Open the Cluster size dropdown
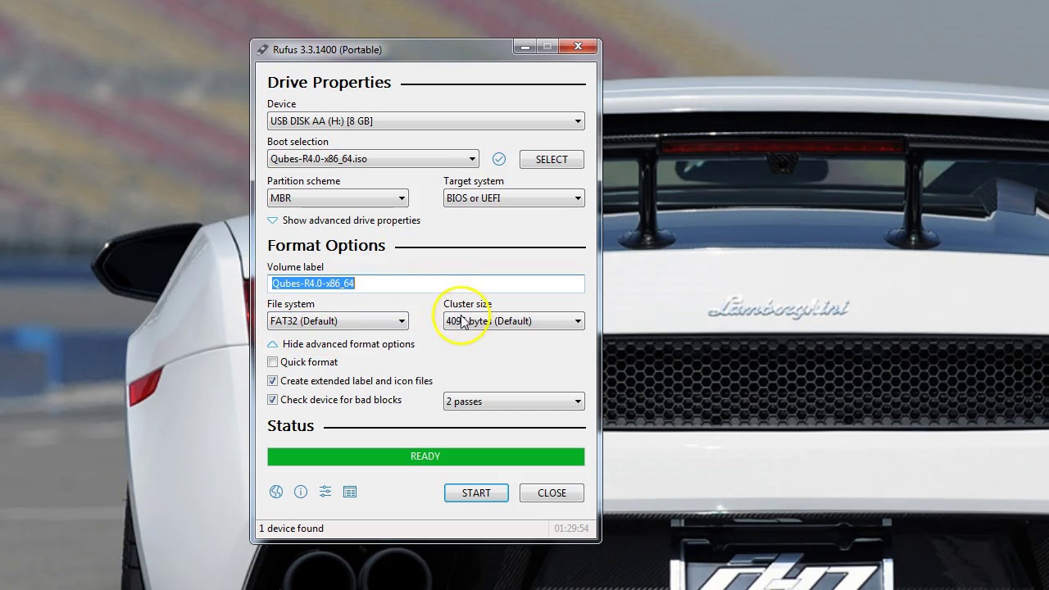This screenshot has width=1049, height=590. tap(514, 321)
